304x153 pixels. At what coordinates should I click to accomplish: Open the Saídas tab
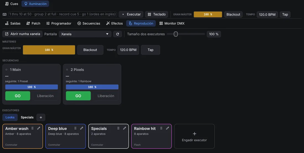click(13, 23)
